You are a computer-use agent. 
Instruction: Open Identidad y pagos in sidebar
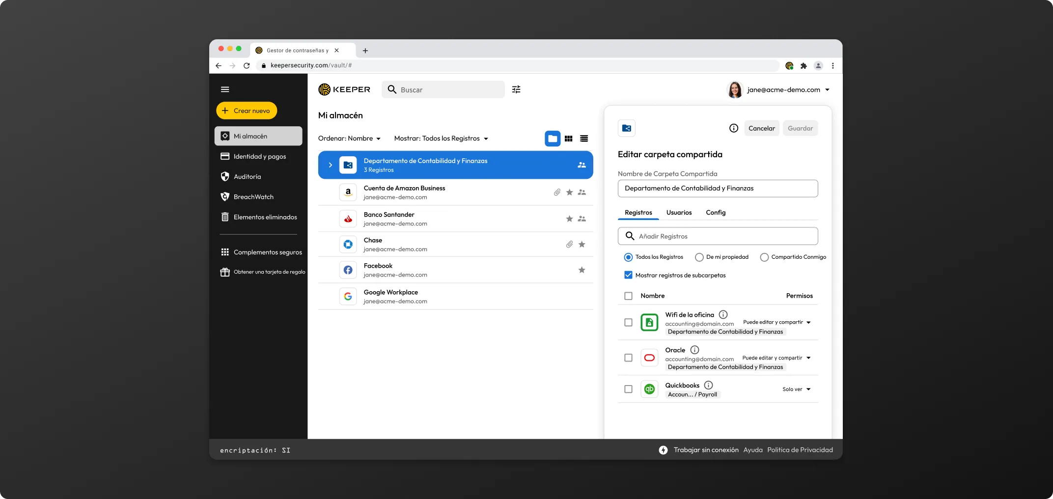258,157
